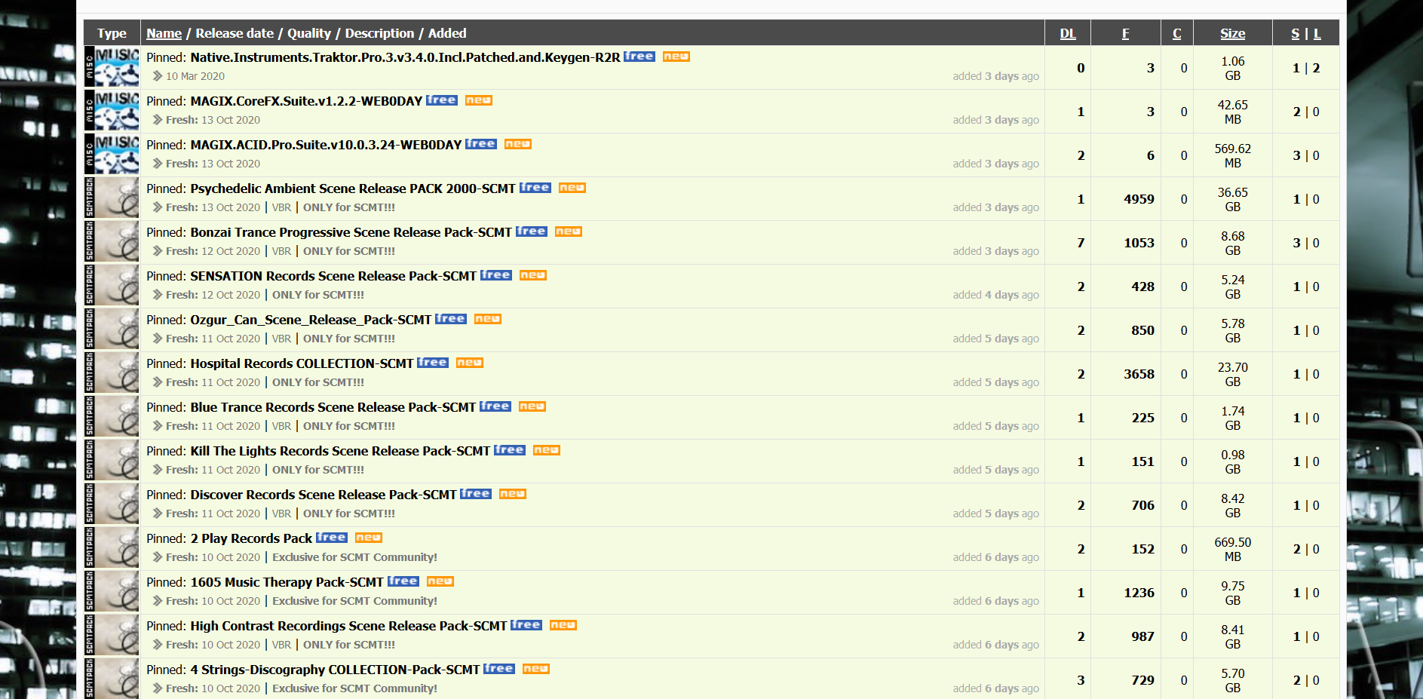Open Native.Instruments.Traktor.Pro.3 torrent link

(x=405, y=57)
